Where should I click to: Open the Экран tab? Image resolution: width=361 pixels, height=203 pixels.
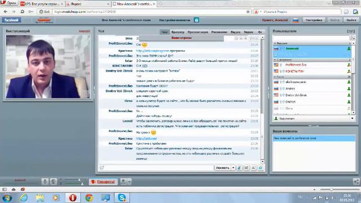point(248,32)
